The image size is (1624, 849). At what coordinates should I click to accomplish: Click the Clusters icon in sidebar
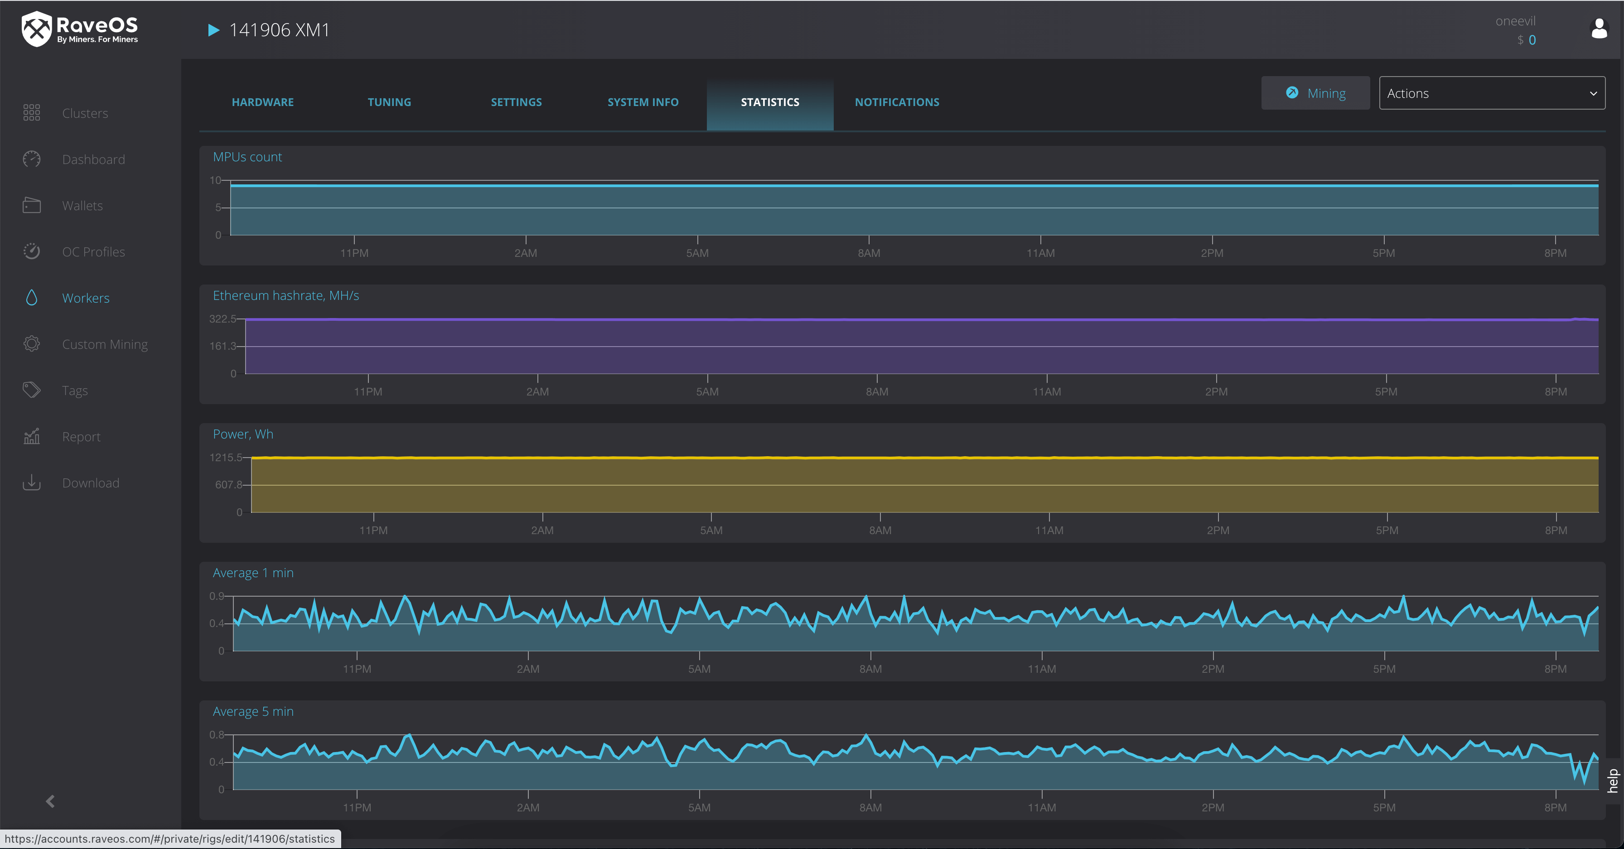(31, 113)
